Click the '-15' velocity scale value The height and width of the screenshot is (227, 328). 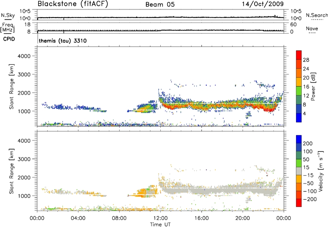[308, 175]
